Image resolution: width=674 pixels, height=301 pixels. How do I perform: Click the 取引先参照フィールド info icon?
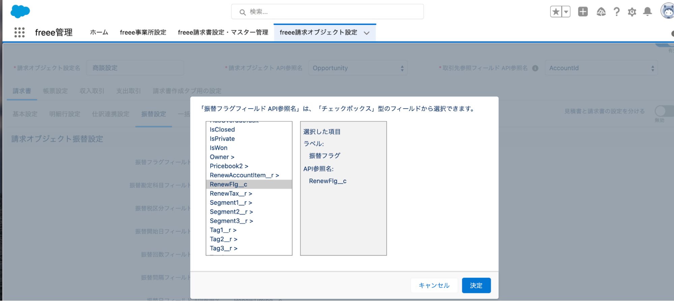coord(535,68)
